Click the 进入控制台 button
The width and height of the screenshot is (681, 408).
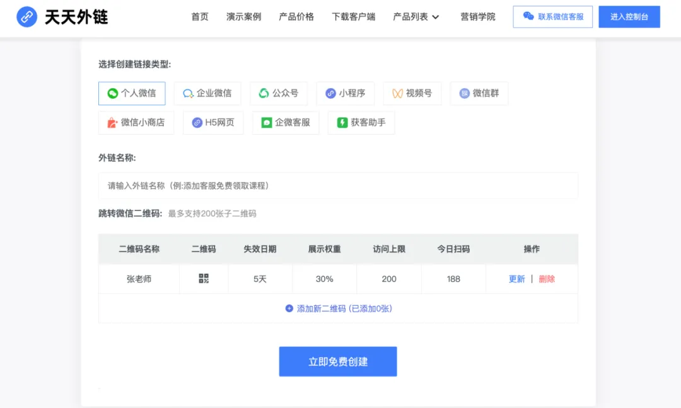(629, 17)
